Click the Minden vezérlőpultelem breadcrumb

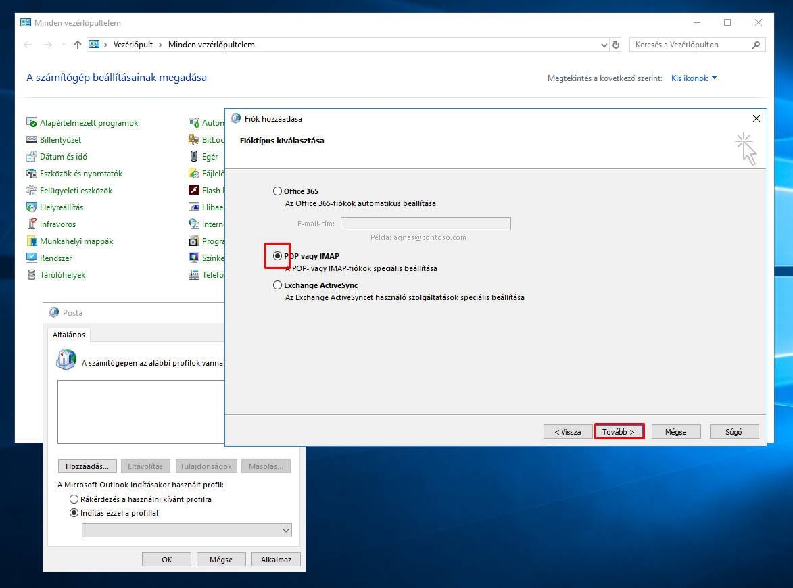pos(212,45)
